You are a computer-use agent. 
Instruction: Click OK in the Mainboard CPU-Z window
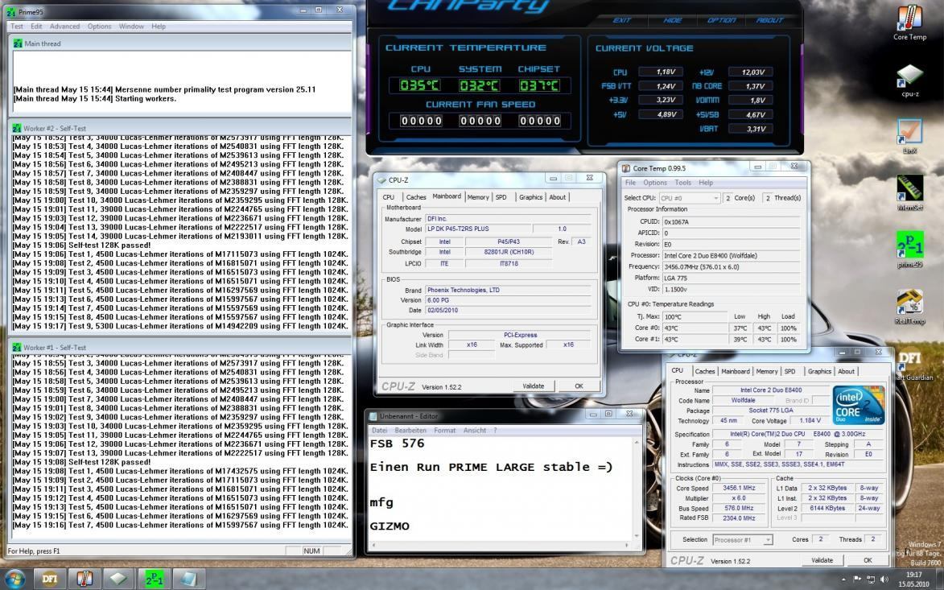[579, 386]
